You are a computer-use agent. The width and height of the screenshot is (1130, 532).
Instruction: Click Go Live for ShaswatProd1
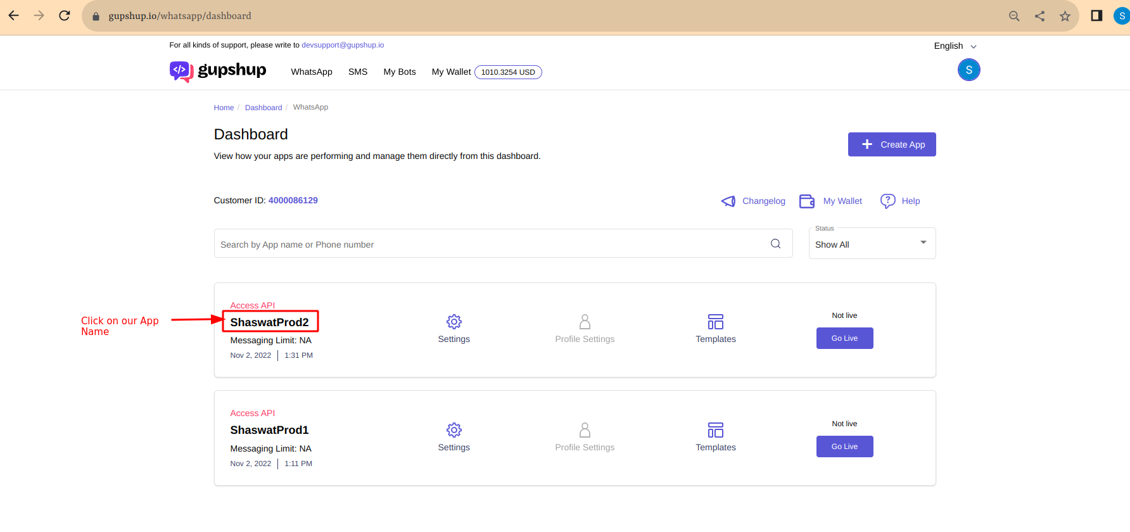click(844, 446)
